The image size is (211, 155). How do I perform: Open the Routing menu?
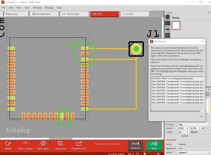pos(49,8)
